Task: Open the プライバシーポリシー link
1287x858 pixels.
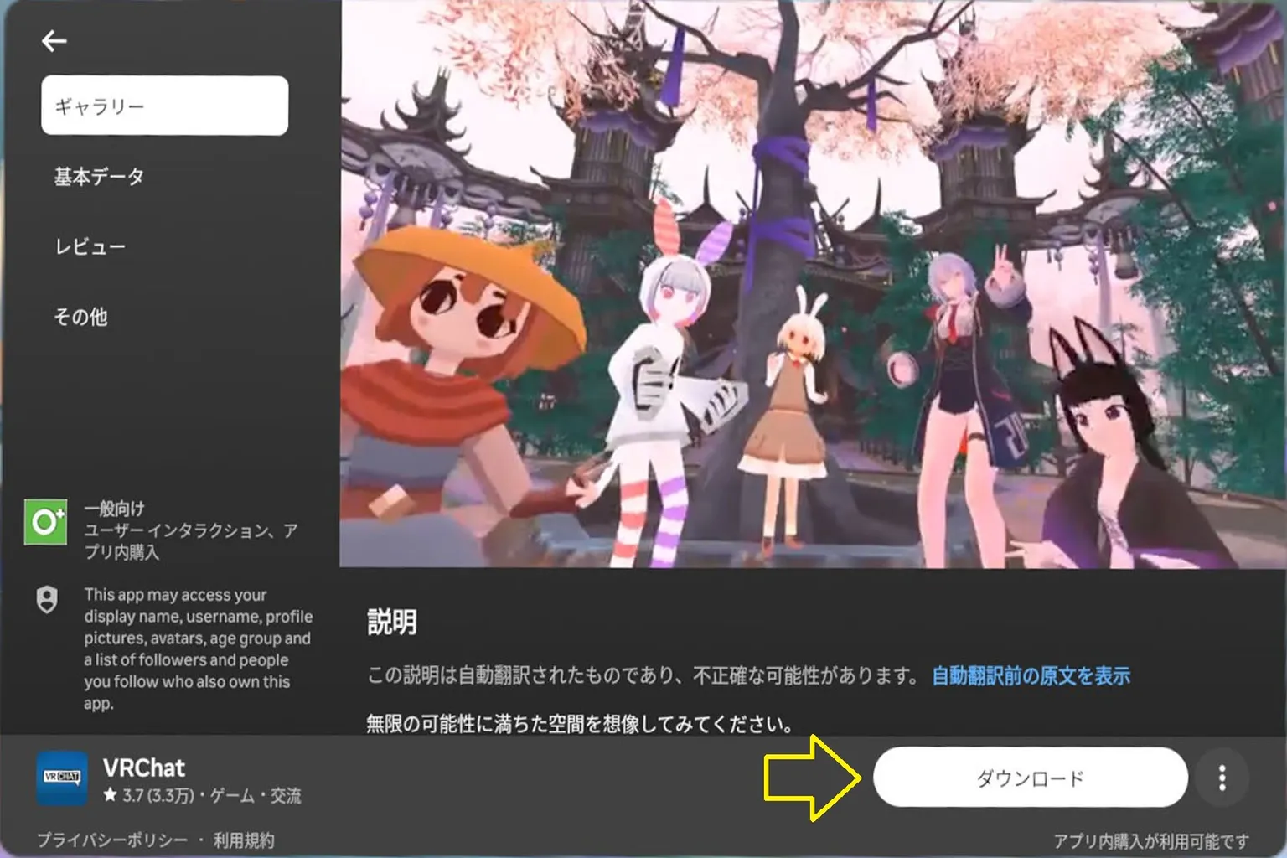Action: coord(112,840)
